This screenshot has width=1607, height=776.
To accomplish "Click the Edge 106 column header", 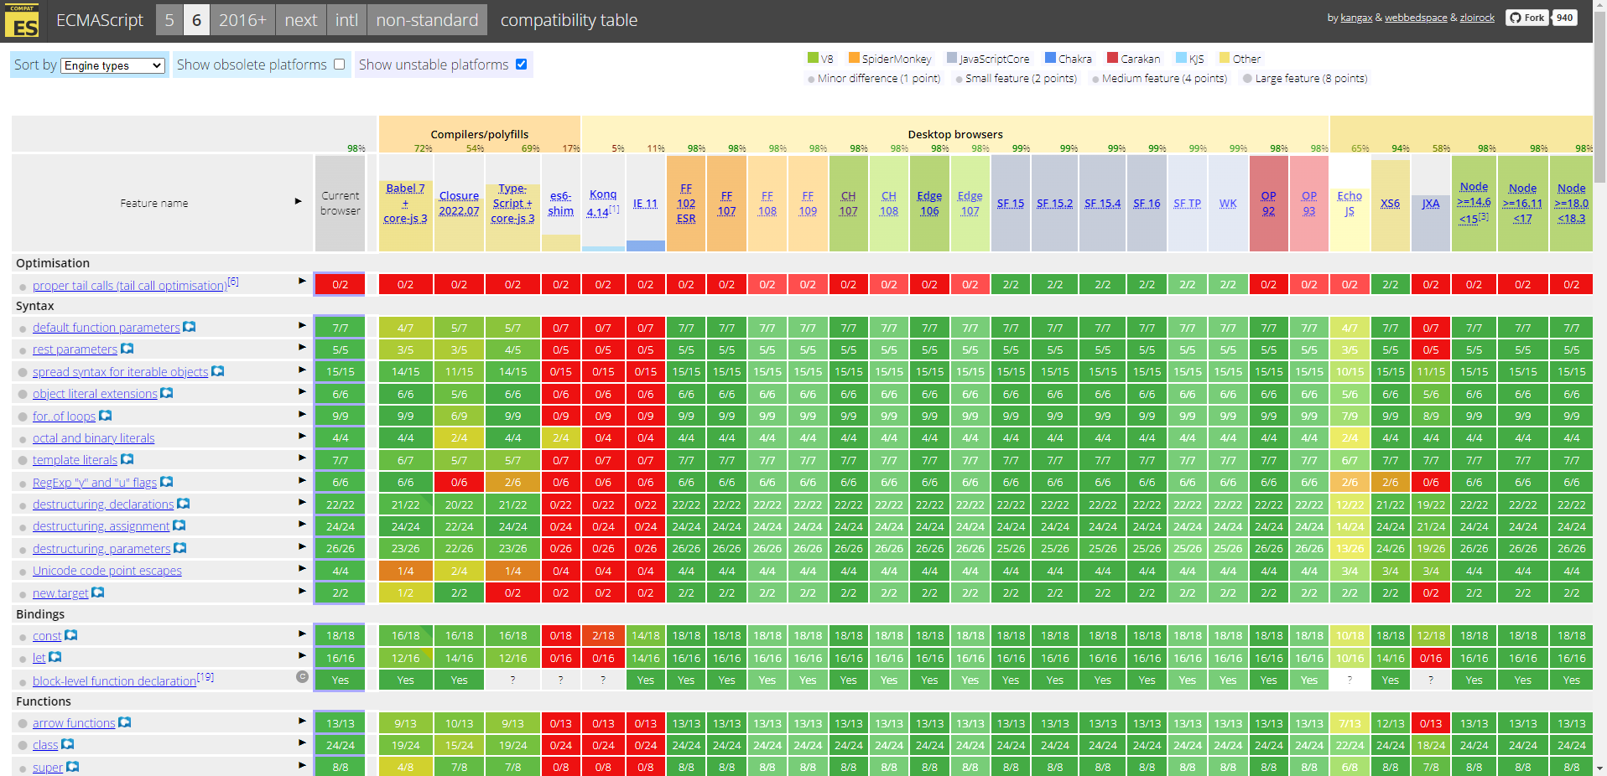I will [929, 203].
